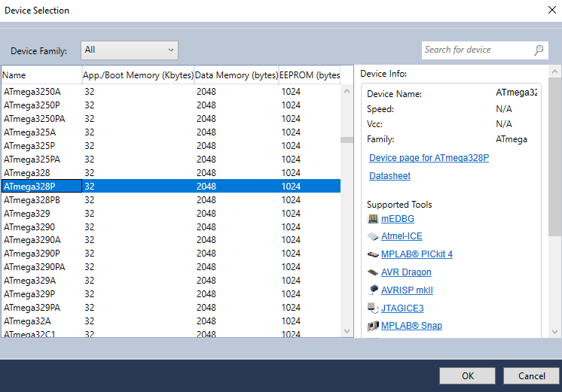Click the mEDBG tool icon
This screenshot has height=392, width=562.
373,219
